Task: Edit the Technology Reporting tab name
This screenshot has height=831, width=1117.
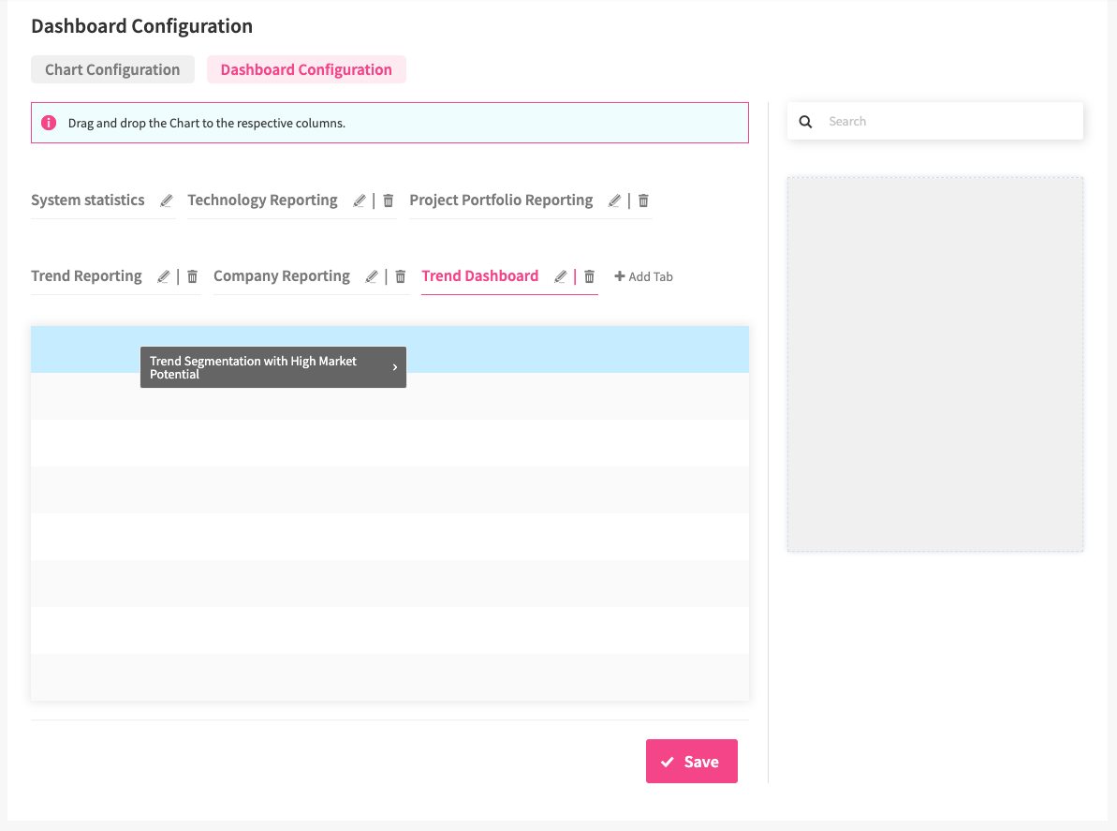Action: (x=360, y=200)
